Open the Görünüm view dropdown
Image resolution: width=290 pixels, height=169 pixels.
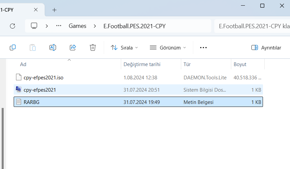pyautogui.click(x=168, y=48)
